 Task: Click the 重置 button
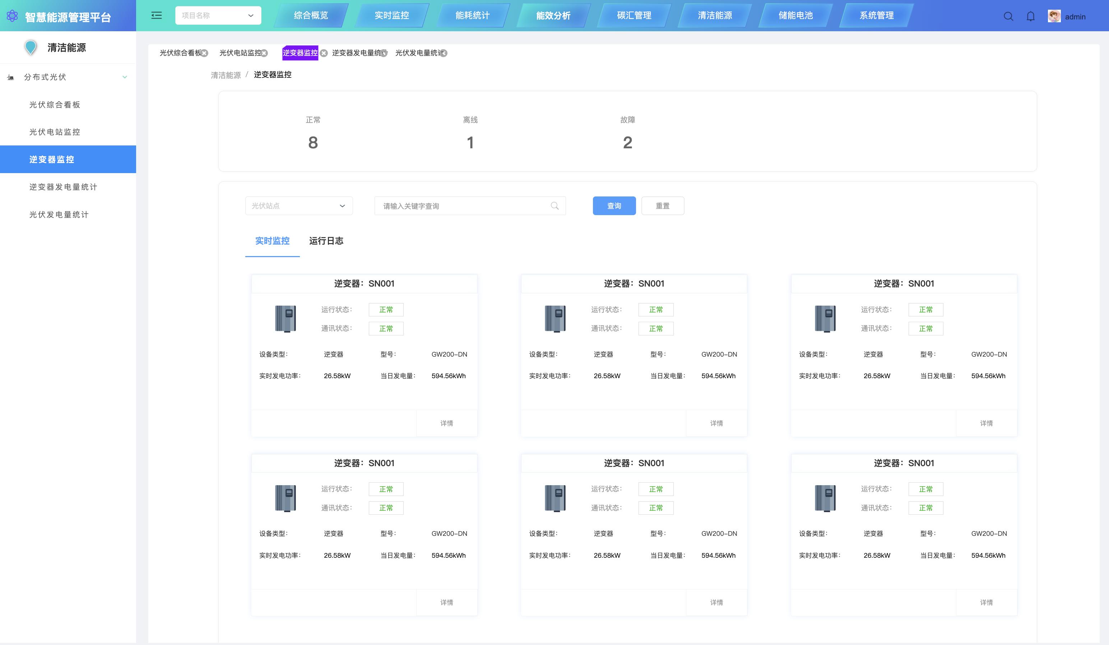[x=662, y=206]
